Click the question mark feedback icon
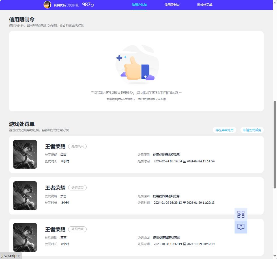 [241, 227]
